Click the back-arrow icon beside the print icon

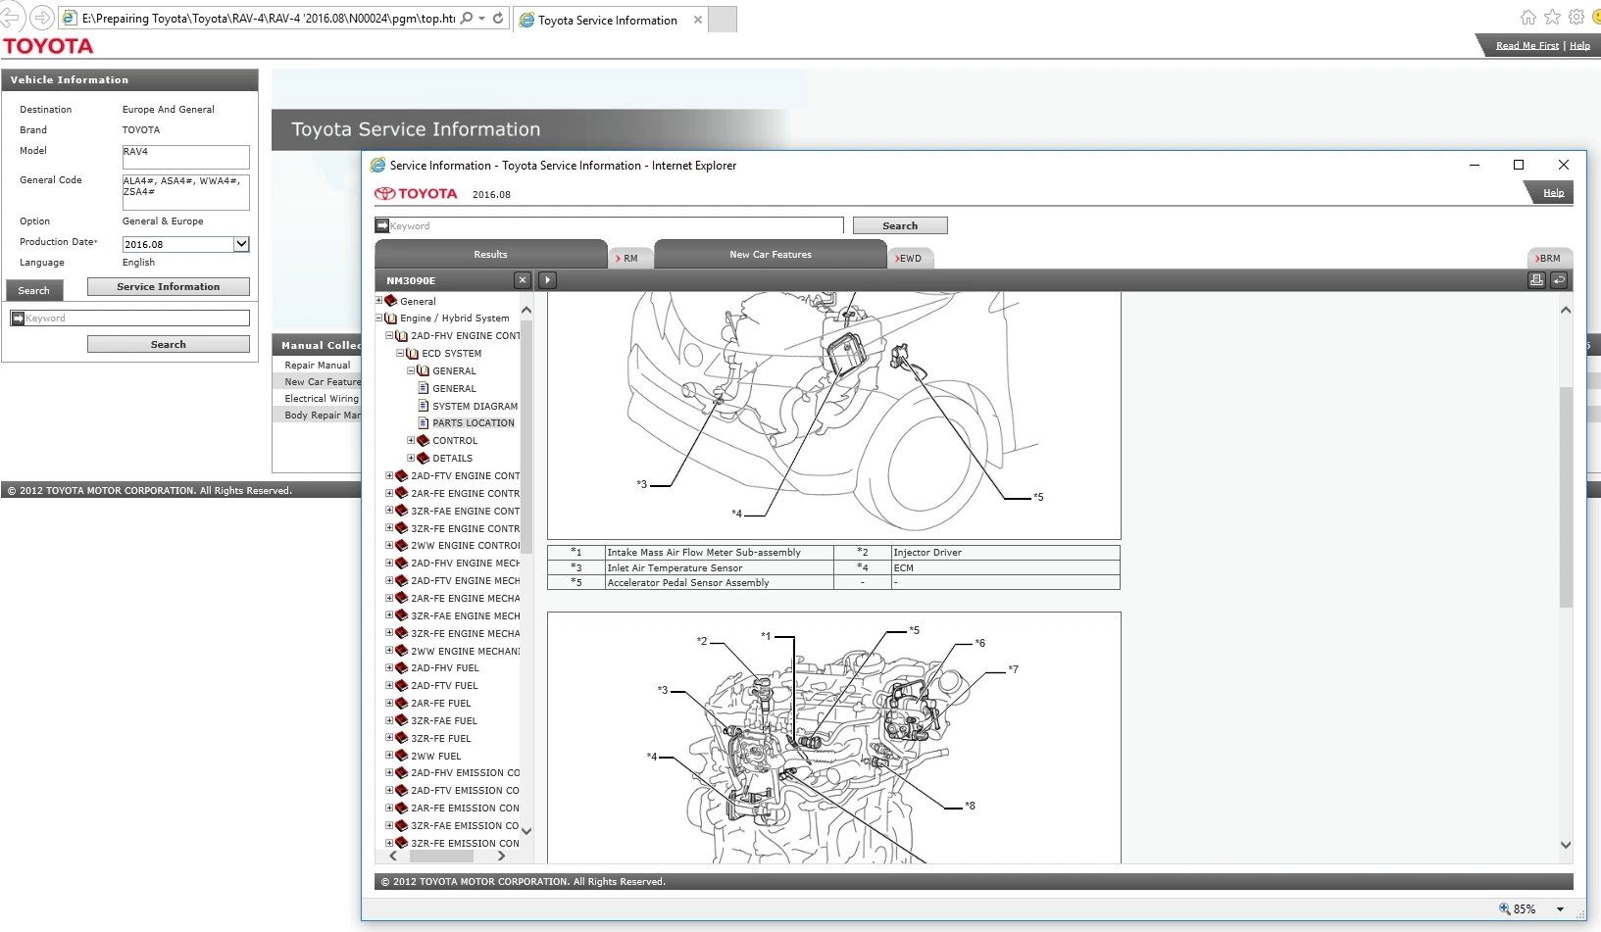(x=1559, y=280)
